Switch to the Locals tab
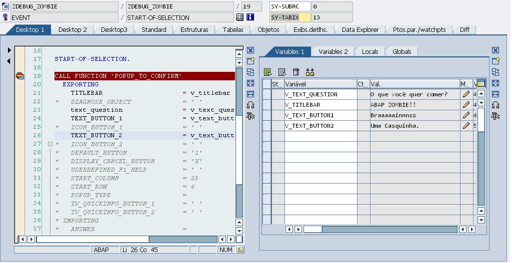 (x=370, y=52)
